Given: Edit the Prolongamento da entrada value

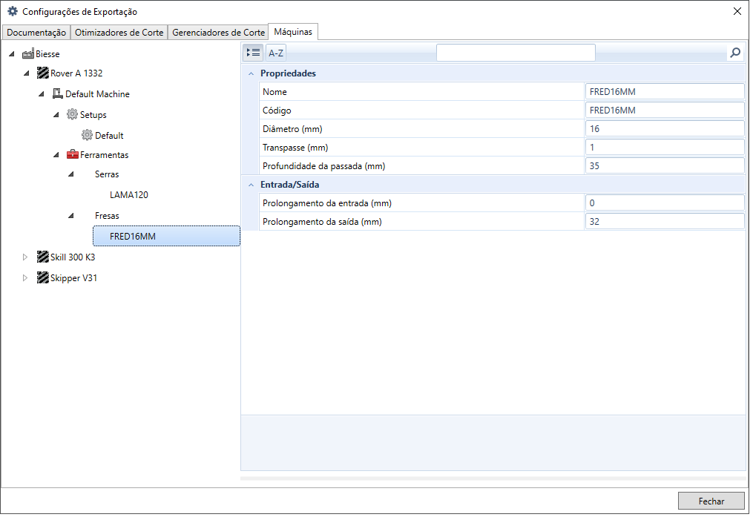Looking at the screenshot, I should pyautogui.click(x=665, y=203).
